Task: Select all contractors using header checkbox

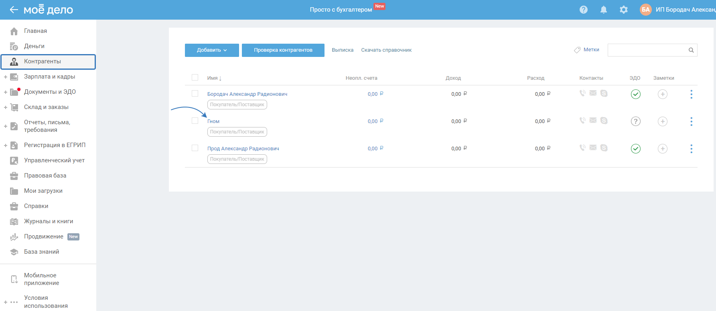Action: (x=195, y=77)
